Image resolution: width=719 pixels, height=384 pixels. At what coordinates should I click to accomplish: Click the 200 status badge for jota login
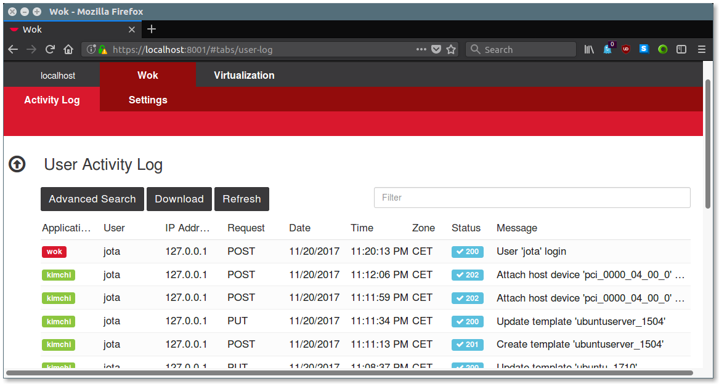pyautogui.click(x=467, y=252)
